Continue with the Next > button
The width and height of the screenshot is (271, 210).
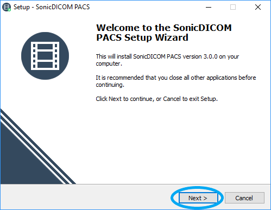click(198, 198)
